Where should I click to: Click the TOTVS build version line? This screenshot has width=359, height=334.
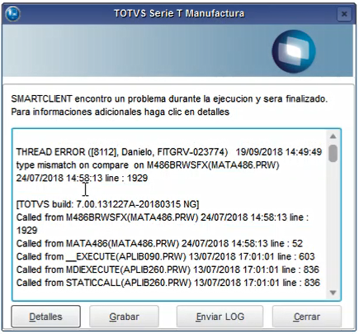click(107, 204)
